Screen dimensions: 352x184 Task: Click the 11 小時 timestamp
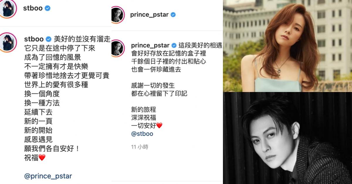[140, 147]
